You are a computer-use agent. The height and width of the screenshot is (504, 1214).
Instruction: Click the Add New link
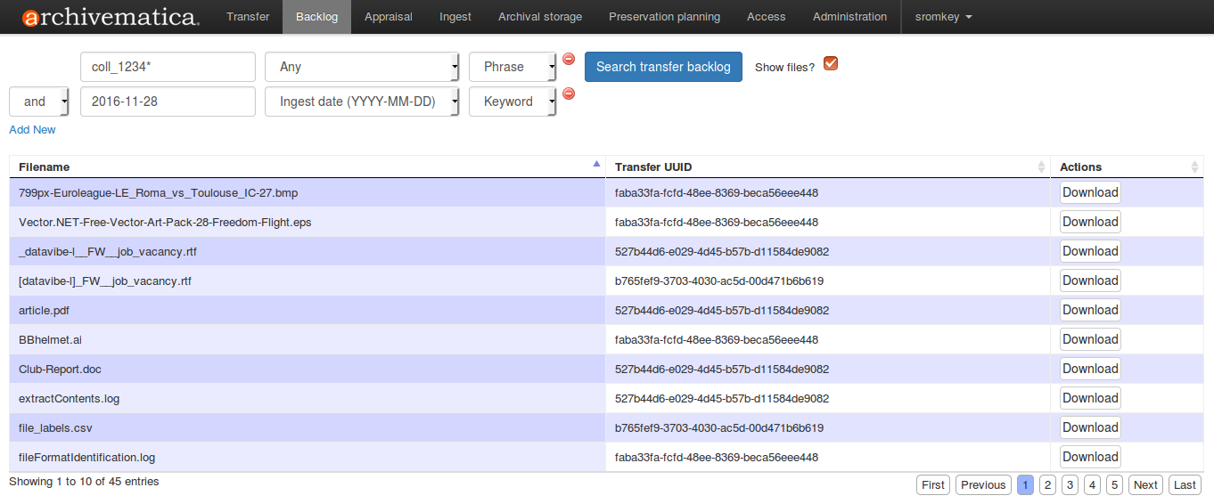[32, 130]
